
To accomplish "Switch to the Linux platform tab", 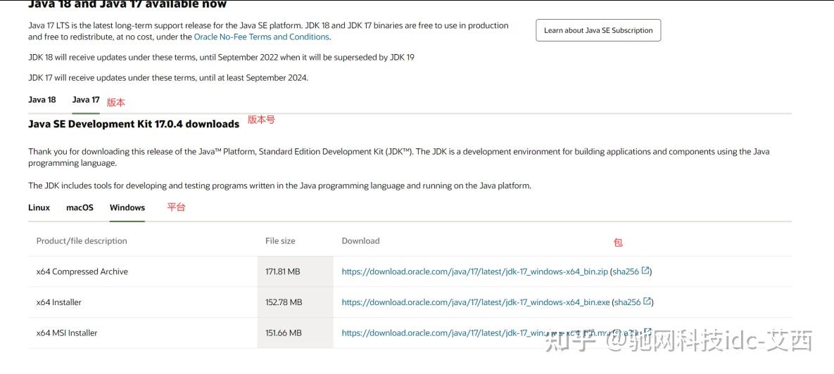I will (x=39, y=207).
